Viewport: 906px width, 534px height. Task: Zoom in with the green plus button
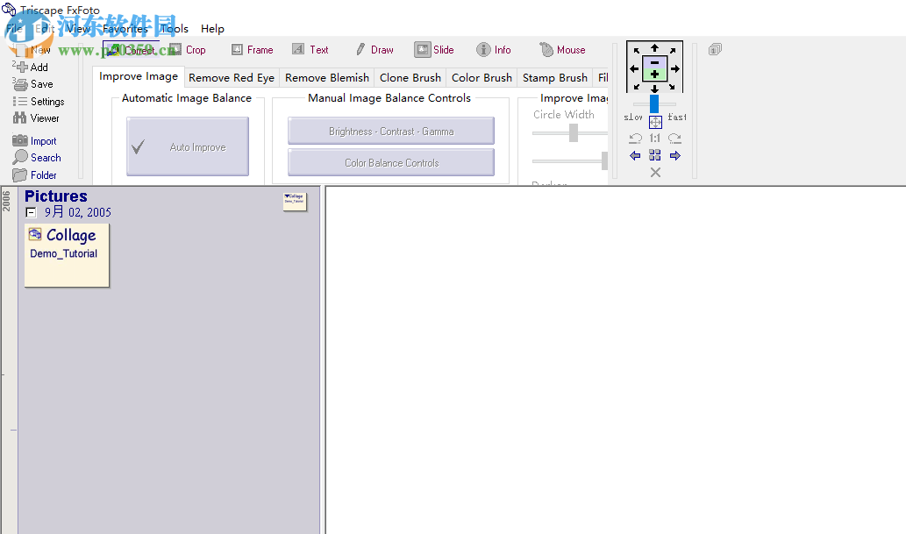654,75
